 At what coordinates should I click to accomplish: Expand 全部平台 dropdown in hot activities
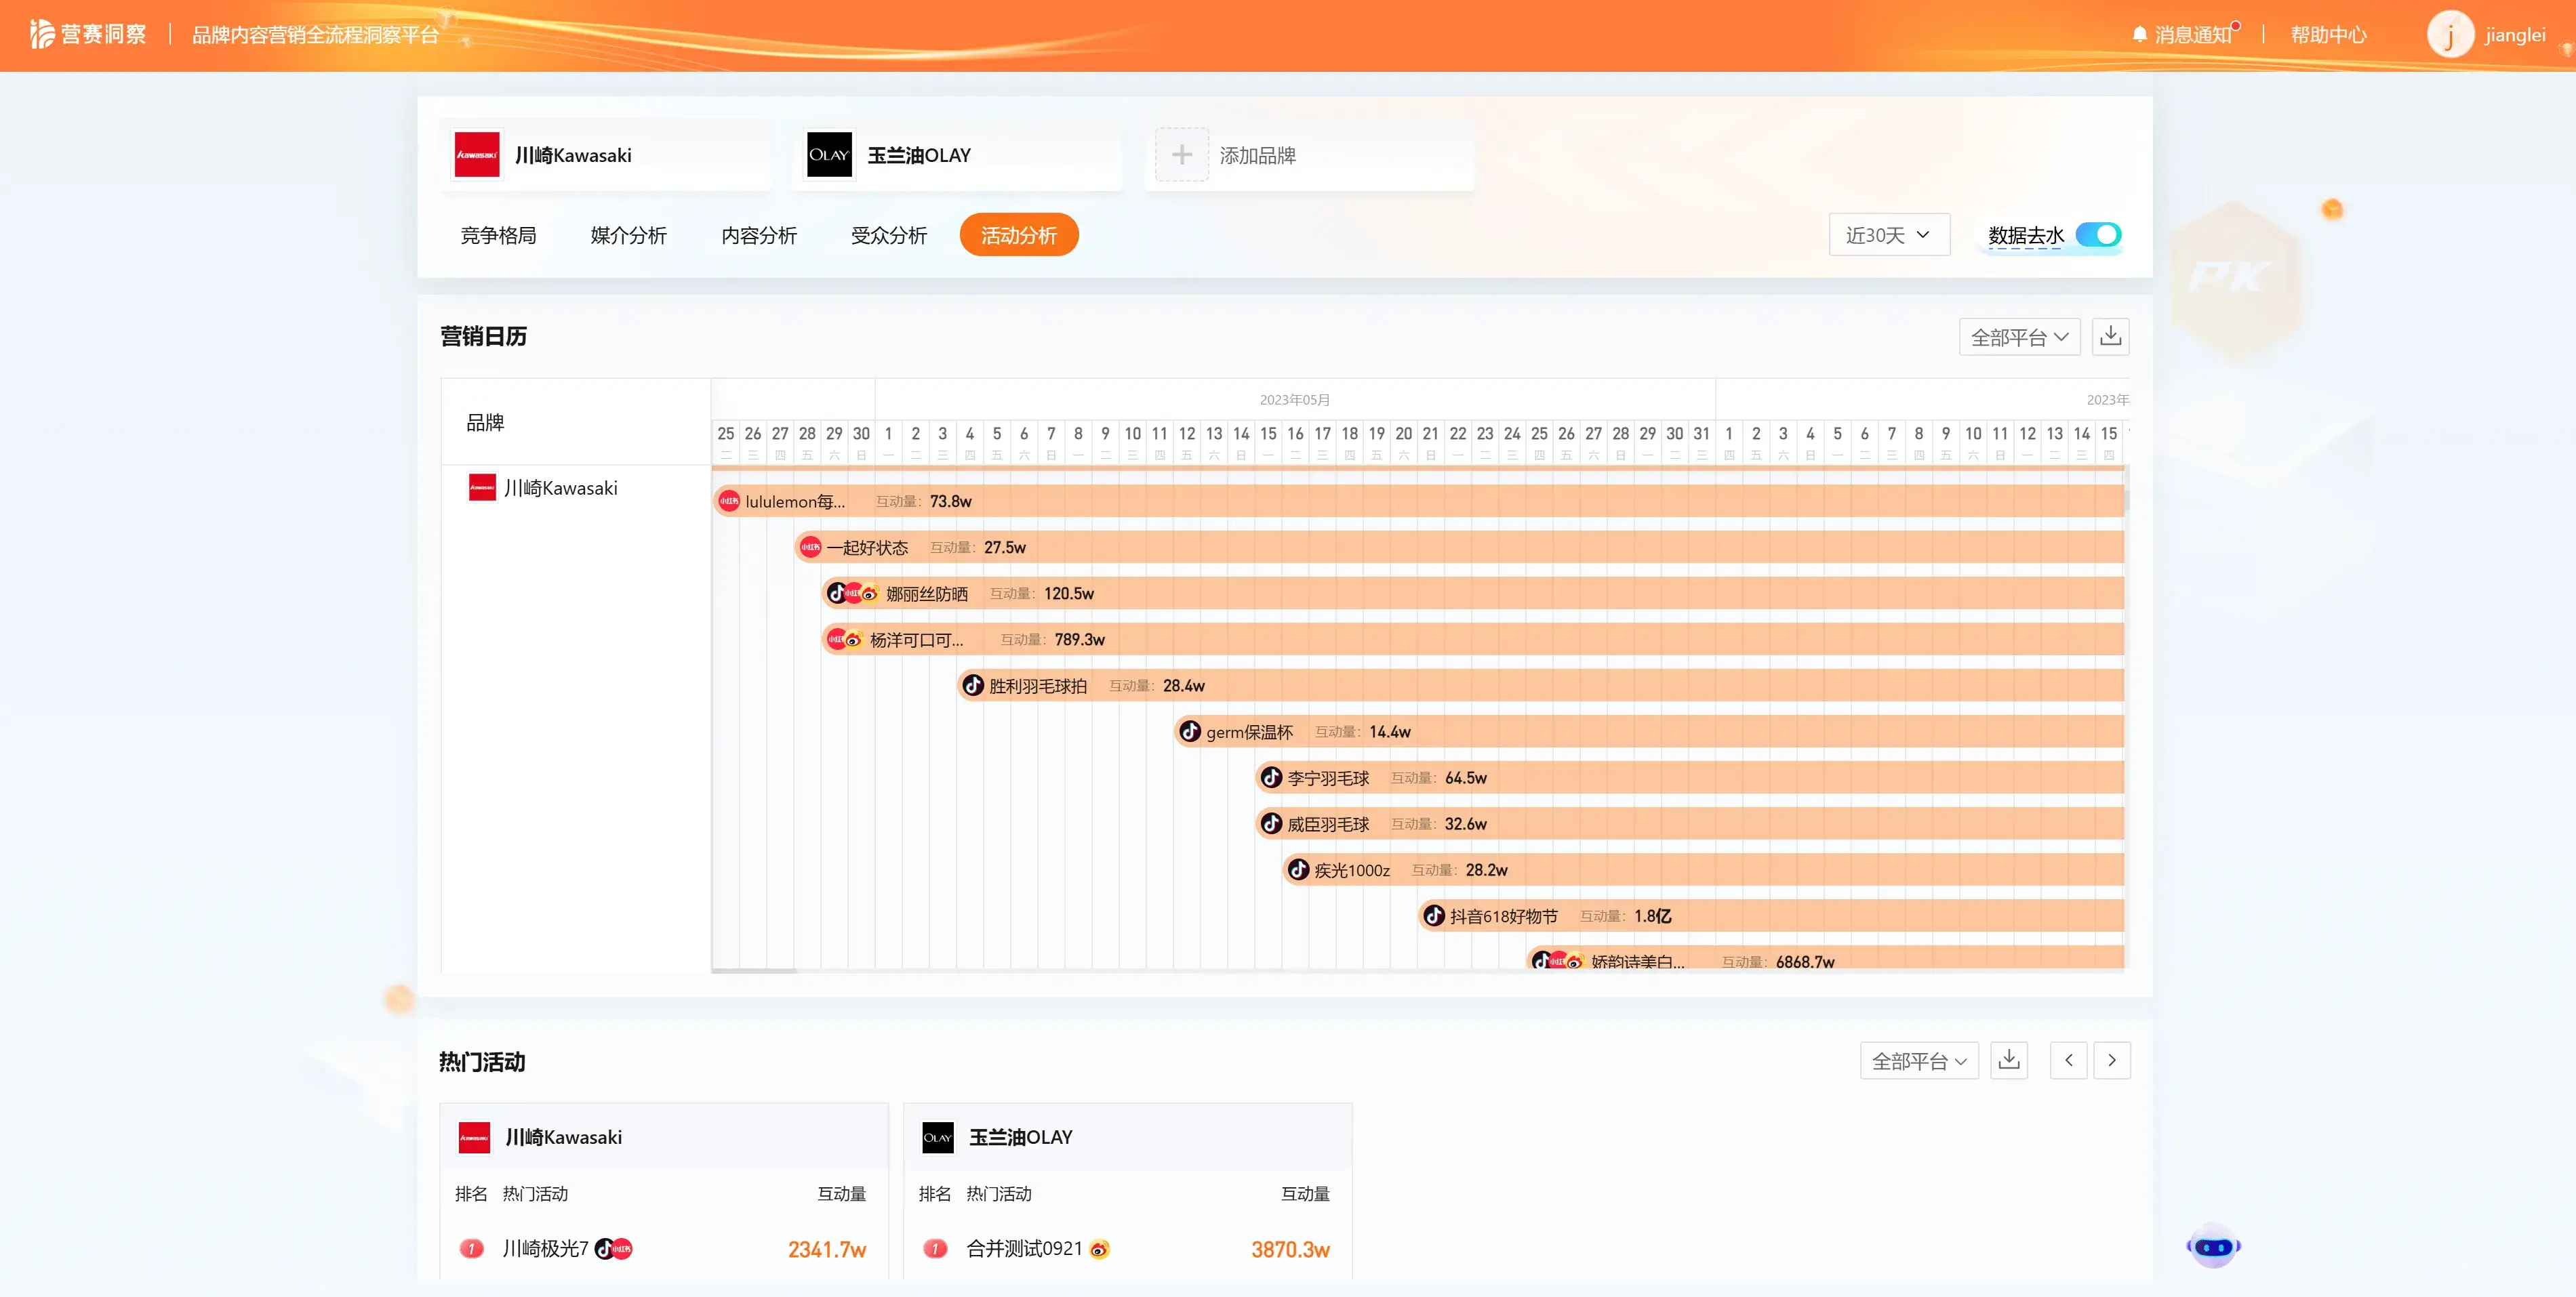(1918, 1060)
